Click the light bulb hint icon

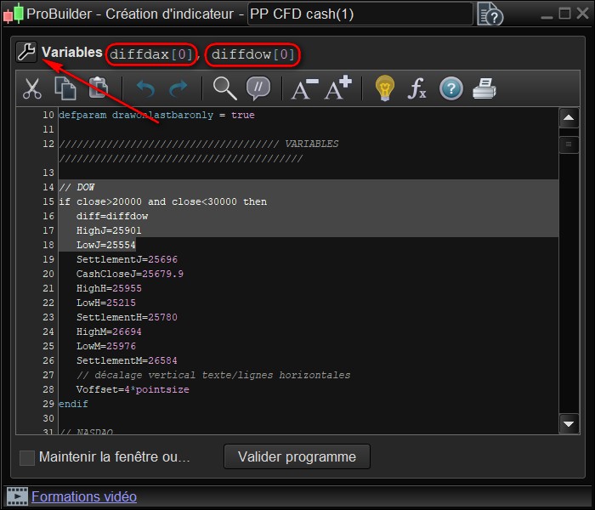pos(385,88)
